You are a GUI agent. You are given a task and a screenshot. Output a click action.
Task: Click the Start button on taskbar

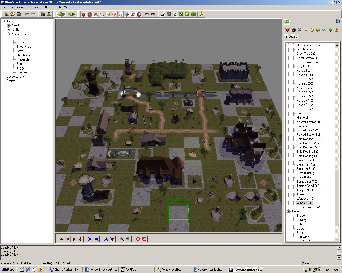8,270
